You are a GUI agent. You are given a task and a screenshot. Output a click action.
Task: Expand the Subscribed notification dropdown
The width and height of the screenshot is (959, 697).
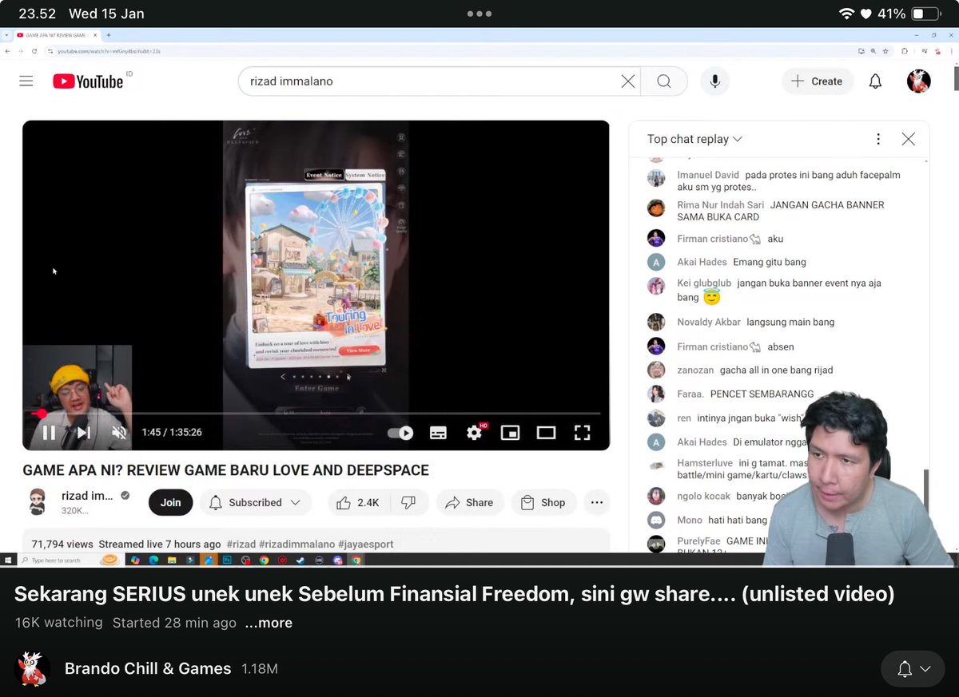pos(255,502)
